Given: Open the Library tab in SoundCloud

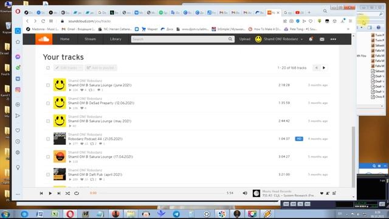Looking at the screenshot, I should [x=115, y=39].
